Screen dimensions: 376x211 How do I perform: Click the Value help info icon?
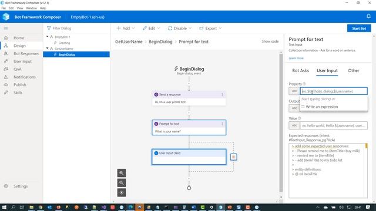[299, 118]
